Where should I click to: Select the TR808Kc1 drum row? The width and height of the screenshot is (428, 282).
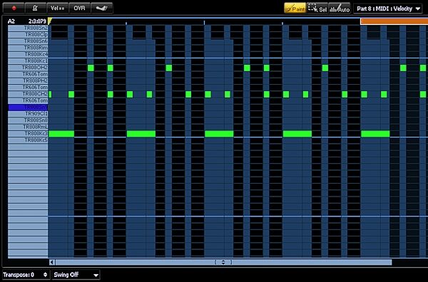coord(28,61)
